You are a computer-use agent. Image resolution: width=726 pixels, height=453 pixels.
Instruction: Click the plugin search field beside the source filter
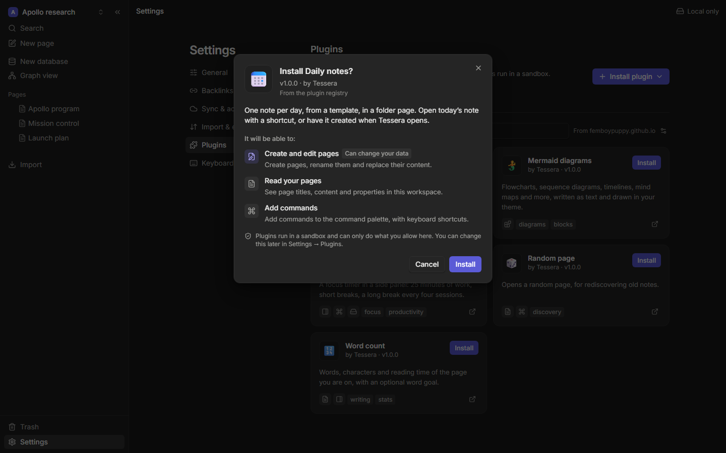click(x=531, y=131)
